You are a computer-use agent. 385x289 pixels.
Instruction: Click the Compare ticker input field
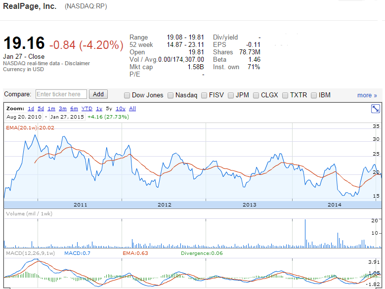coord(61,94)
